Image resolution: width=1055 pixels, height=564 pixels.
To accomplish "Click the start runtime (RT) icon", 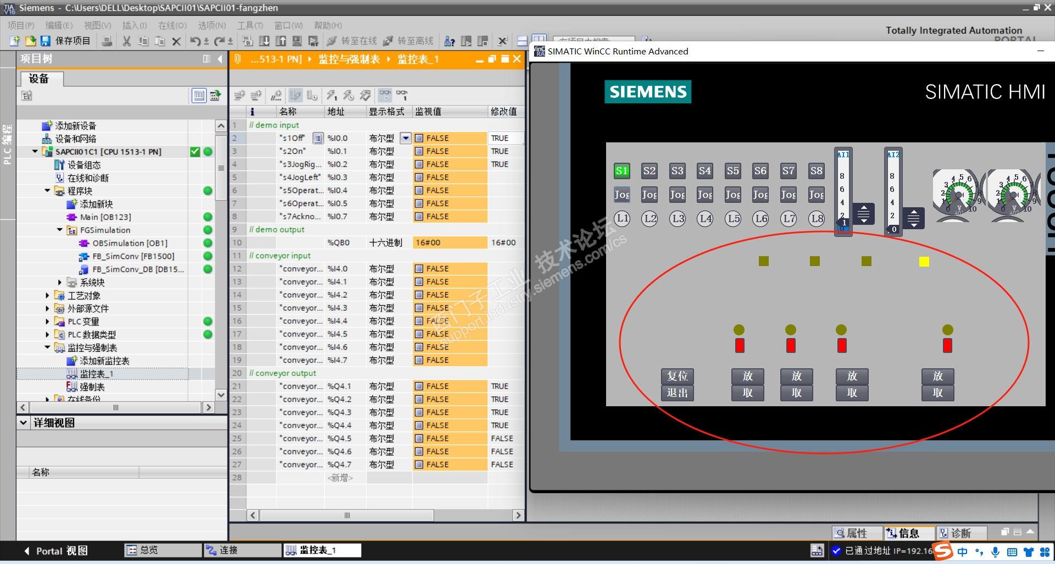I will coord(314,41).
